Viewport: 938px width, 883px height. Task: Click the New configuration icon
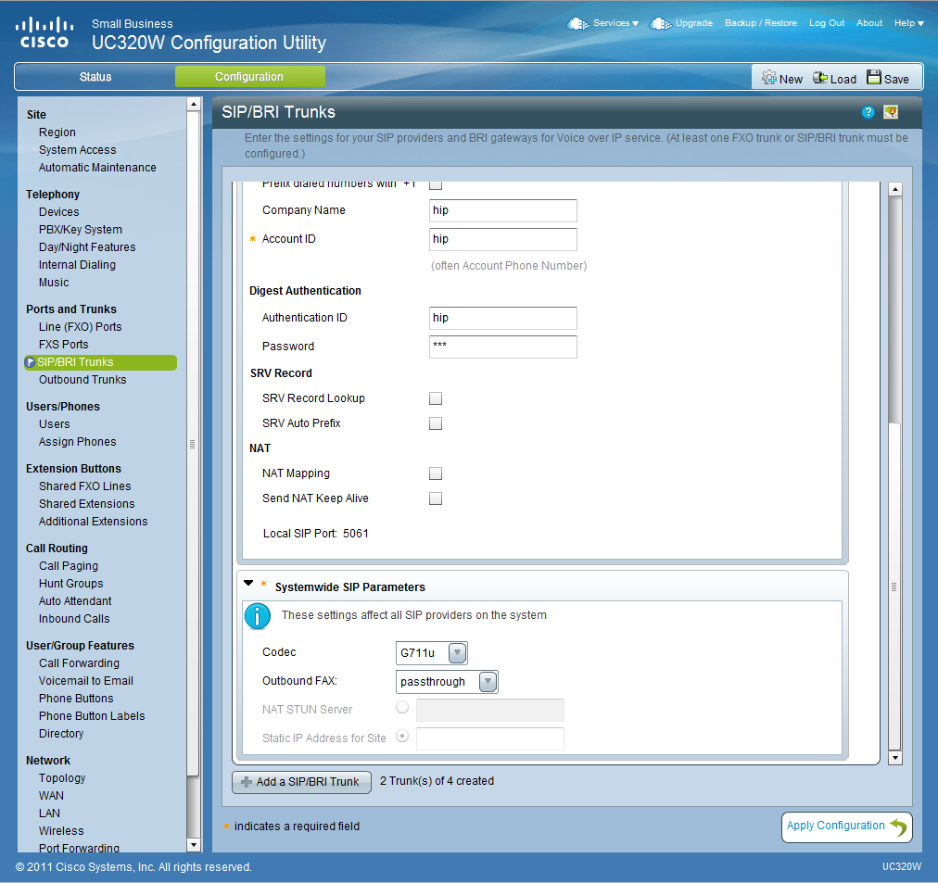769,78
